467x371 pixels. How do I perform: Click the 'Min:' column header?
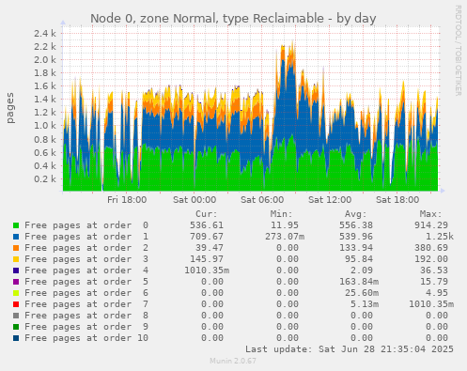coord(281,214)
